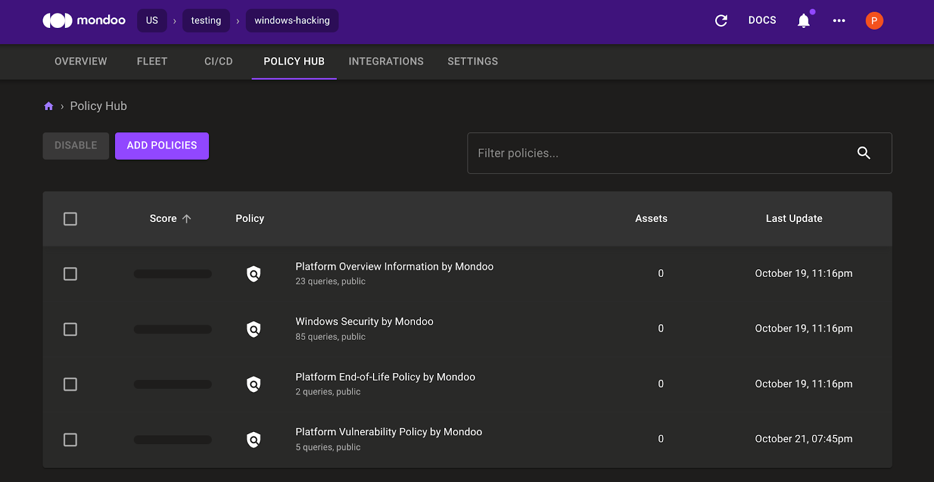934x482 pixels.
Task: Click '2 queries, public' text
Action: (328, 392)
